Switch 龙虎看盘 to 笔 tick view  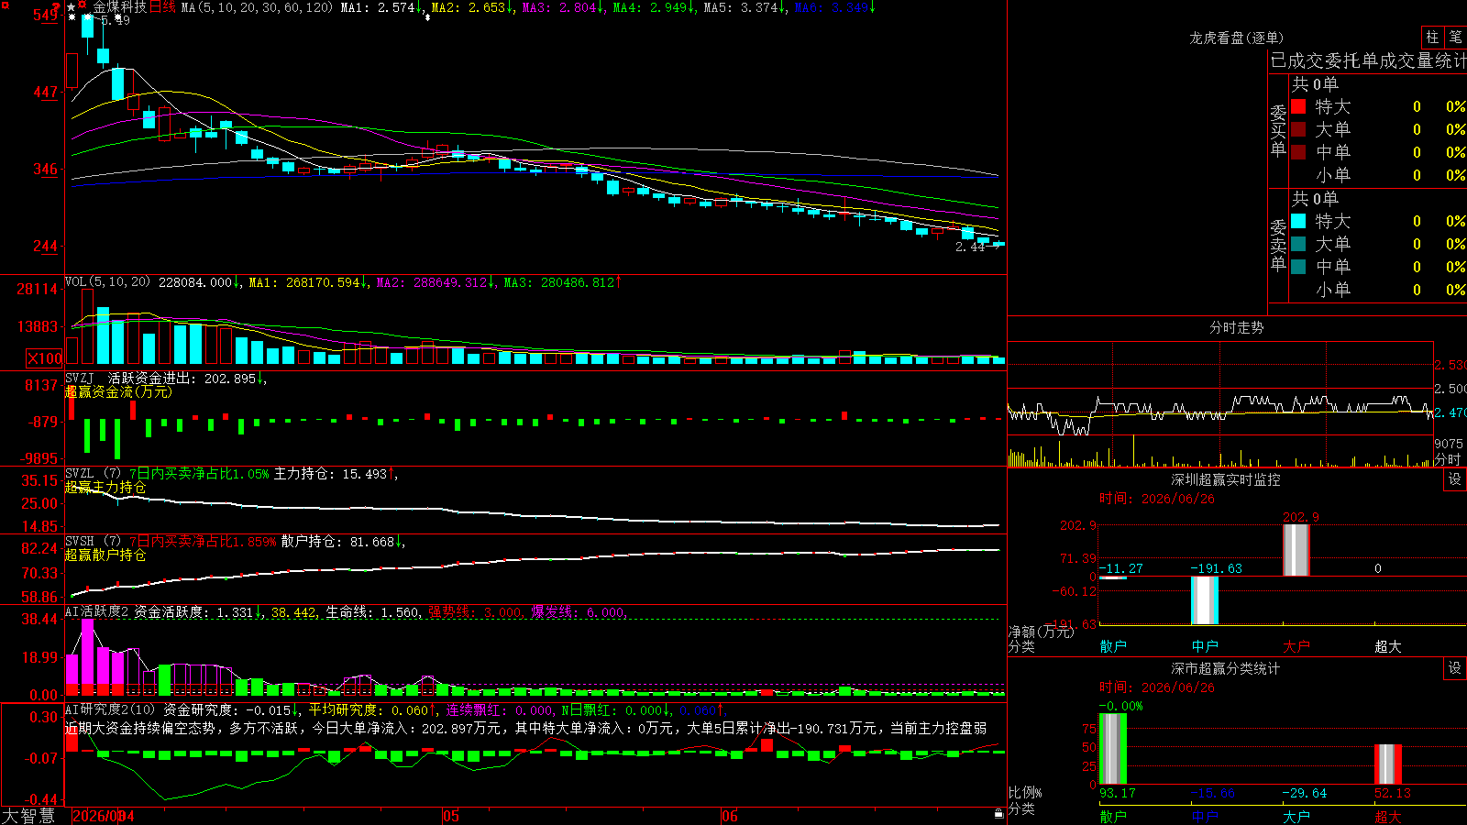tap(1455, 38)
